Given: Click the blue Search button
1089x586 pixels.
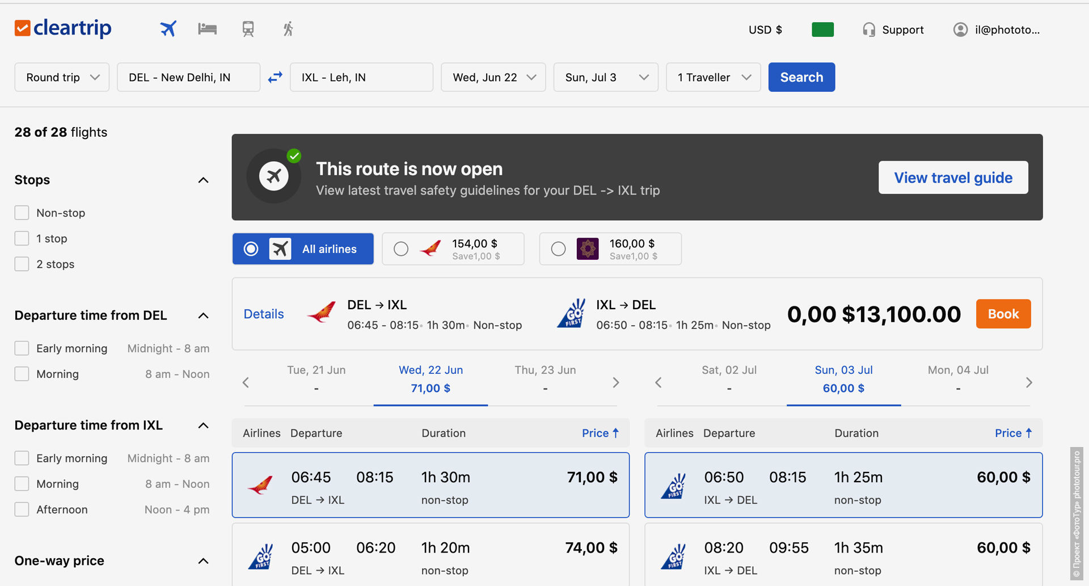Looking at the screenshot, I should point(801,77).
